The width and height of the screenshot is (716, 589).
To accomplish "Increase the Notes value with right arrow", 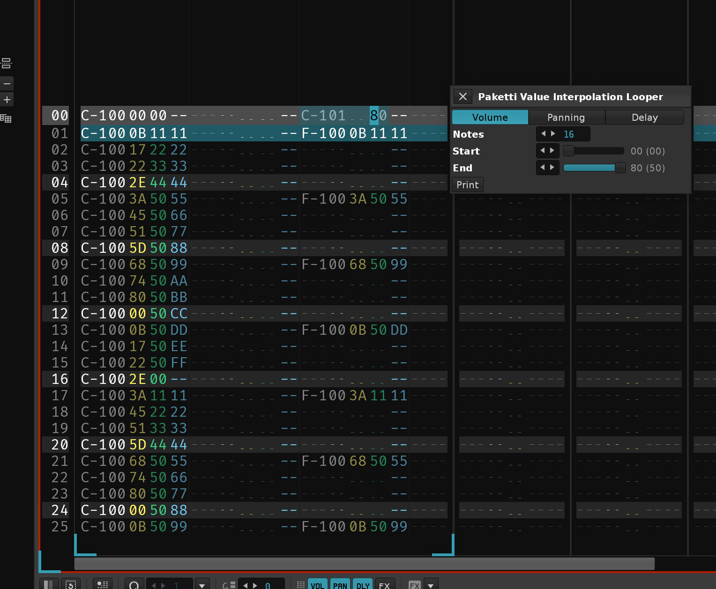I will tap(553, 134).
